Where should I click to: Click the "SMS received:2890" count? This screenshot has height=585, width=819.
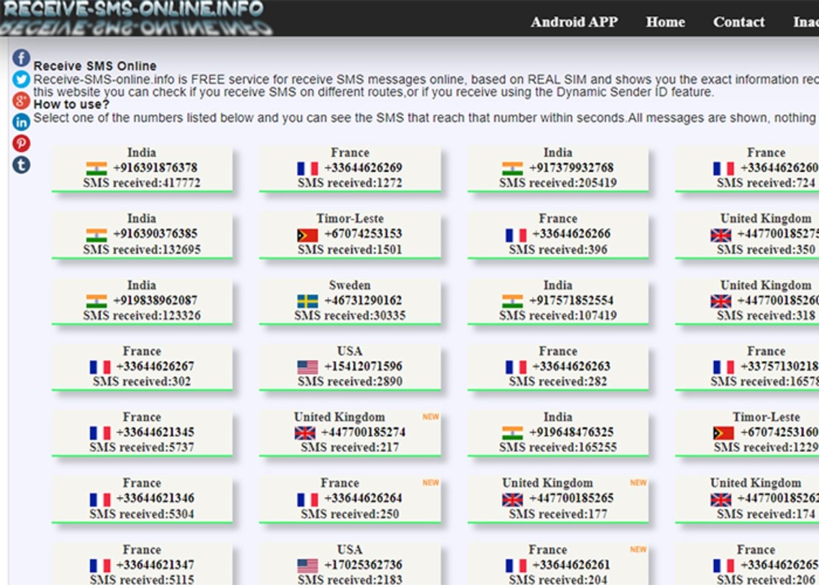pos(350,382)
